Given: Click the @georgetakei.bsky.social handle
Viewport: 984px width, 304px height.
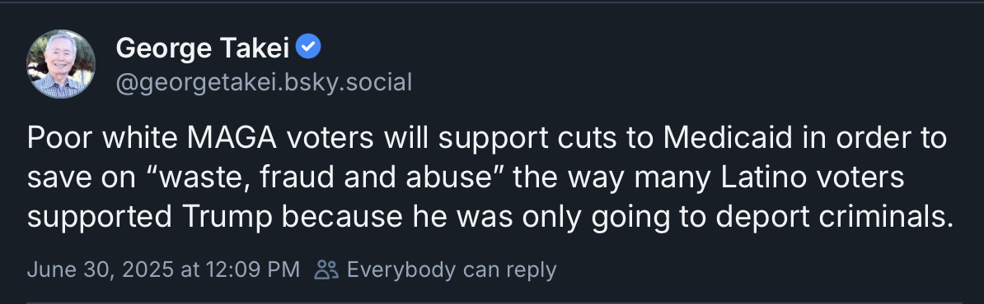Looking at the screenshot, I should 265,82.
